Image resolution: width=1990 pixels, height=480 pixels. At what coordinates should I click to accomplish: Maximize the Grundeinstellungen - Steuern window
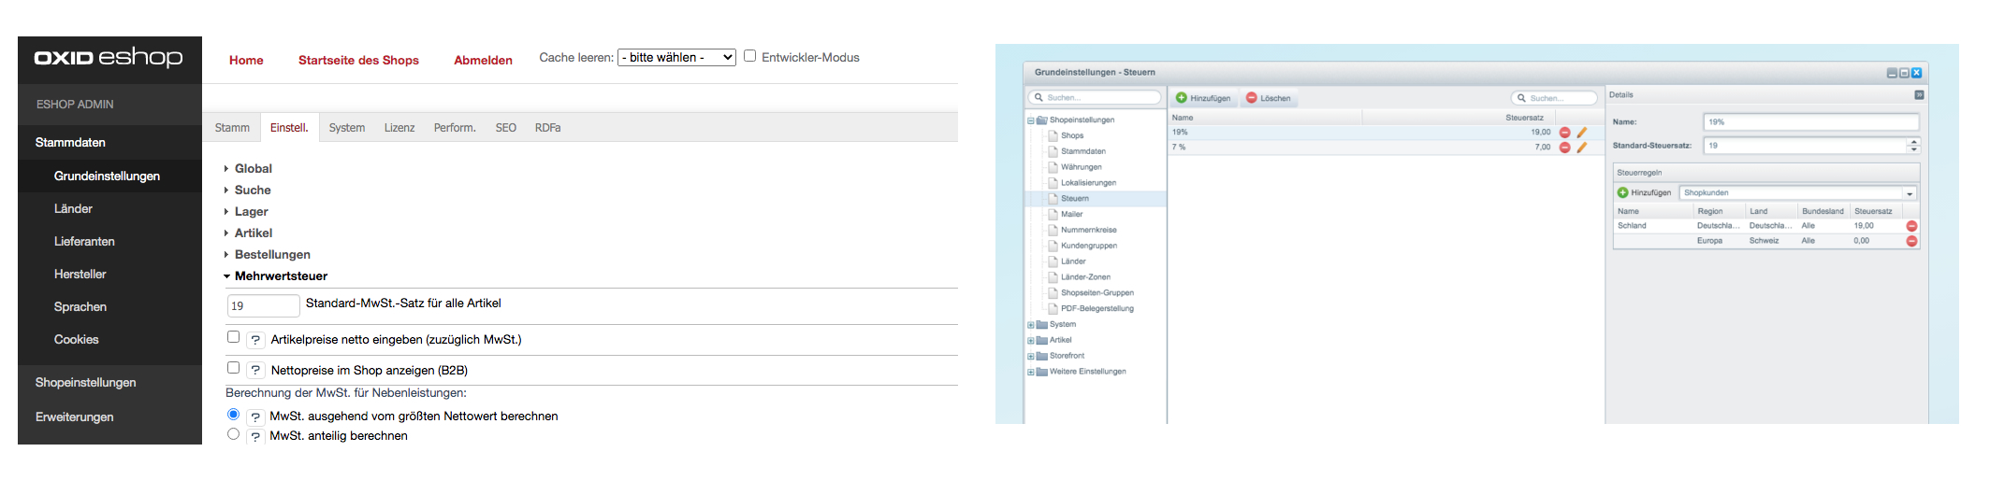click(x=1904, y=73)
